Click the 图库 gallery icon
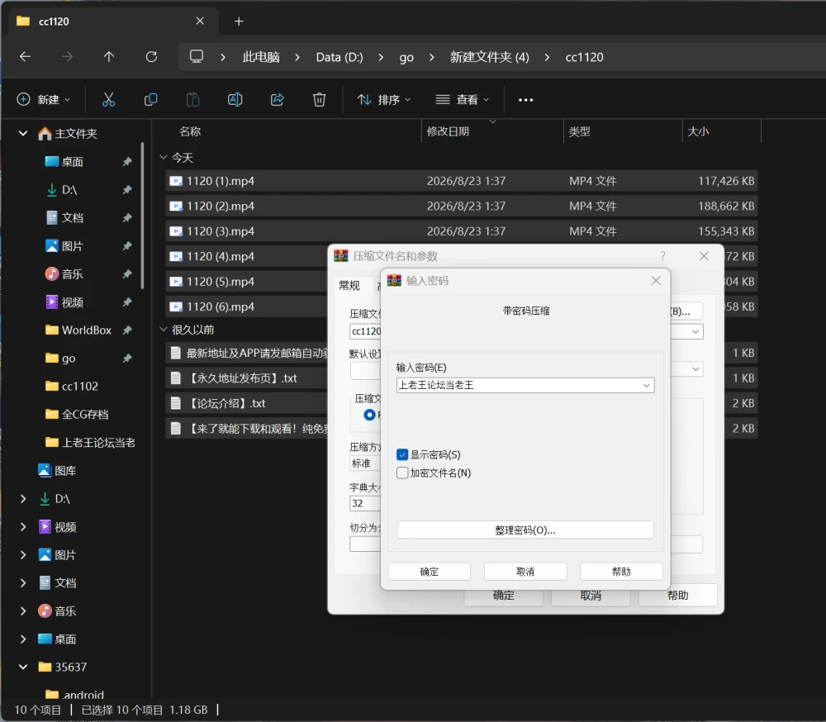826x722 pixels. [45, 471]
